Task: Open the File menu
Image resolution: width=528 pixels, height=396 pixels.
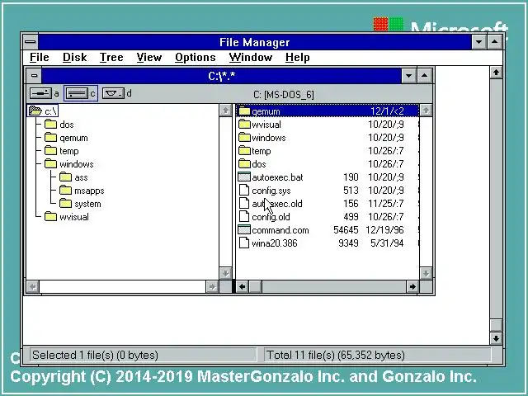Action: click(40, 57)
